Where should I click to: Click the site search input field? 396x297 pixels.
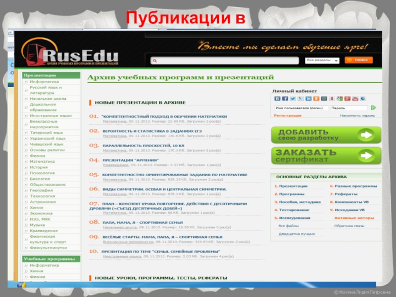tap(225, 60)
